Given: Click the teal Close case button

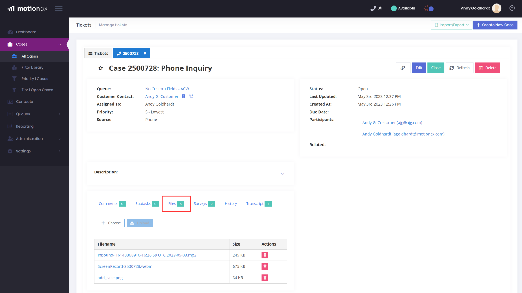Looking at the screenshot, I should point(436,68).
